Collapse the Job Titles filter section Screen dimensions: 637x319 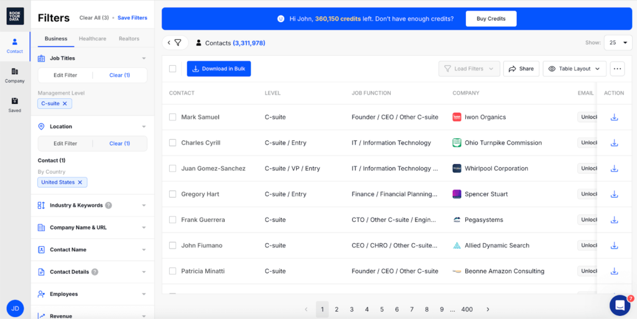point(144,58)
